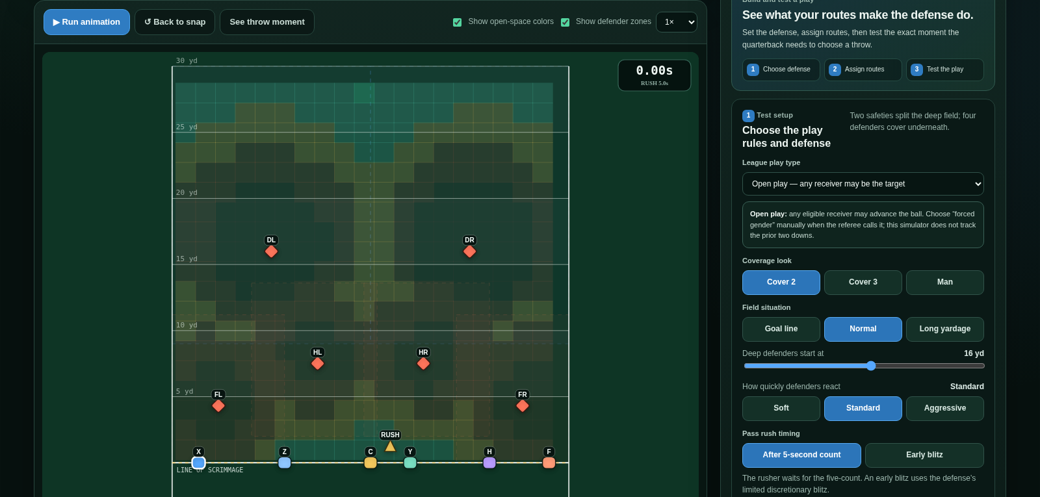
Task: Toggle Show defender zones checkbox
Action: (565, 22)
